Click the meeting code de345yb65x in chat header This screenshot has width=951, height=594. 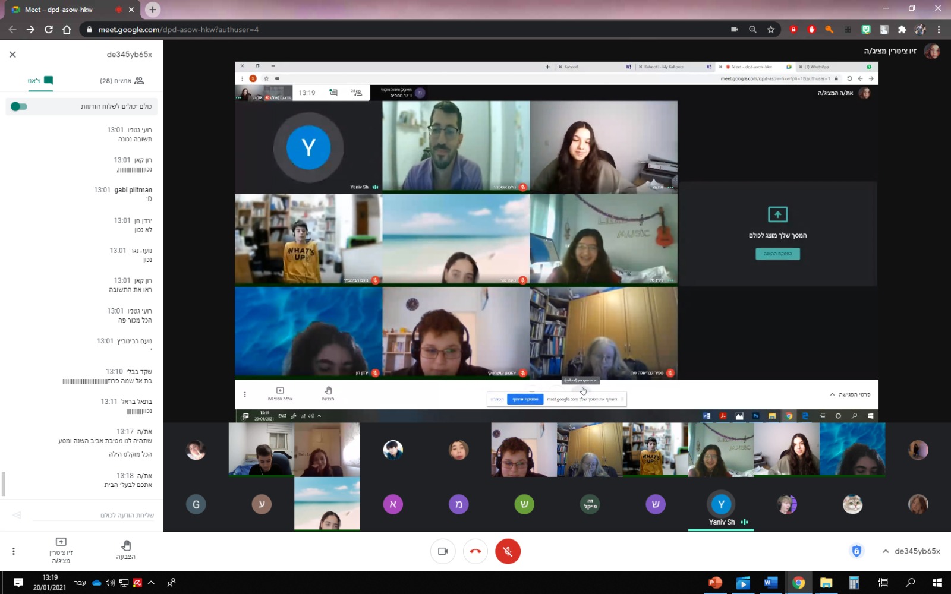[x=129, y=55]
